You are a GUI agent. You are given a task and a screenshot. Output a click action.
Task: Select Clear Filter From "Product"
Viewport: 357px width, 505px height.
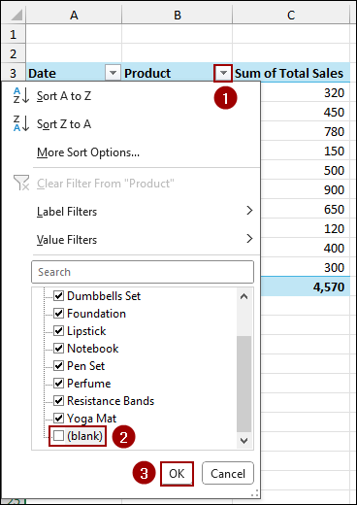[x=106, y=184]
